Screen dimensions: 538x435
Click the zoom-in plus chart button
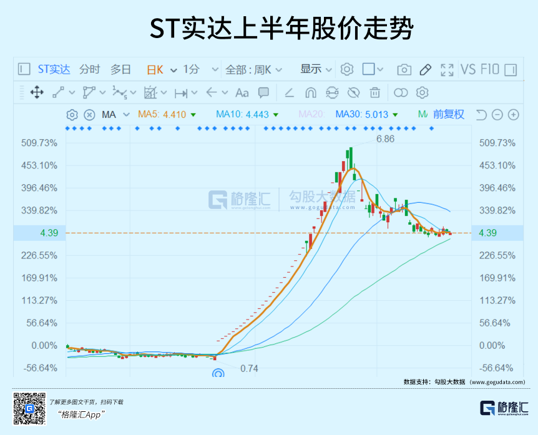point(513,114)
